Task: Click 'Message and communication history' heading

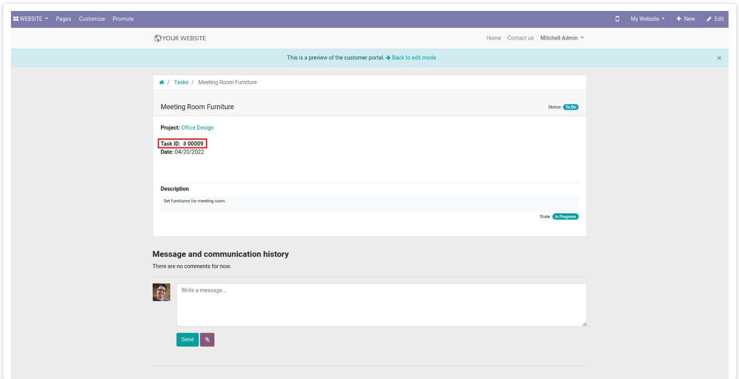Action: click(x=220, y=255)
